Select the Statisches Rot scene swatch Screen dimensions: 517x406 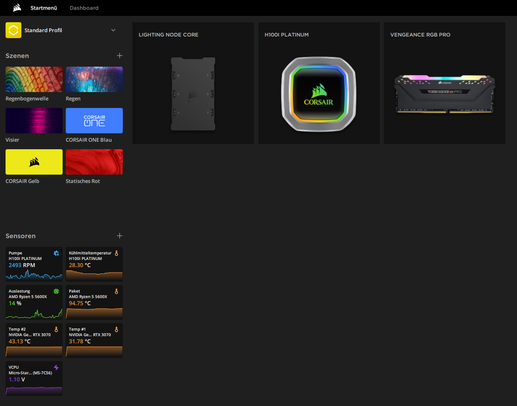(94, 162)
